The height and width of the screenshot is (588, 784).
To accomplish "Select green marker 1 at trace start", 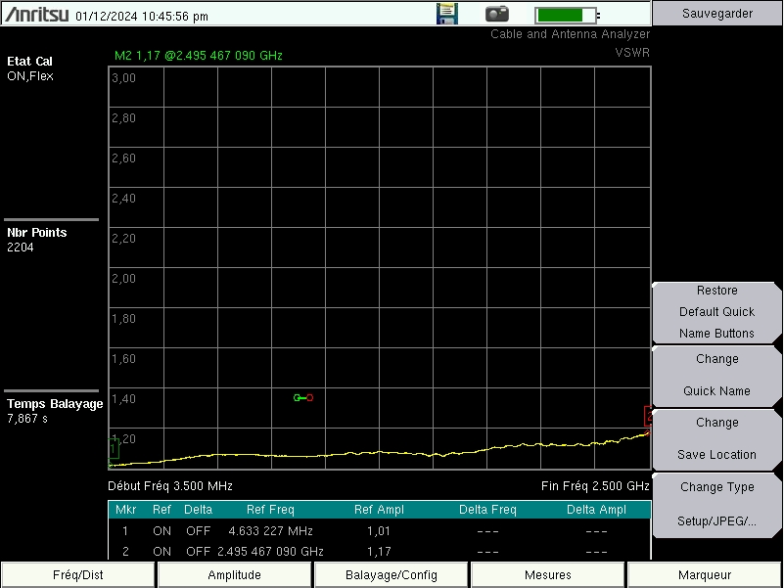I will (x=114, y=449).
